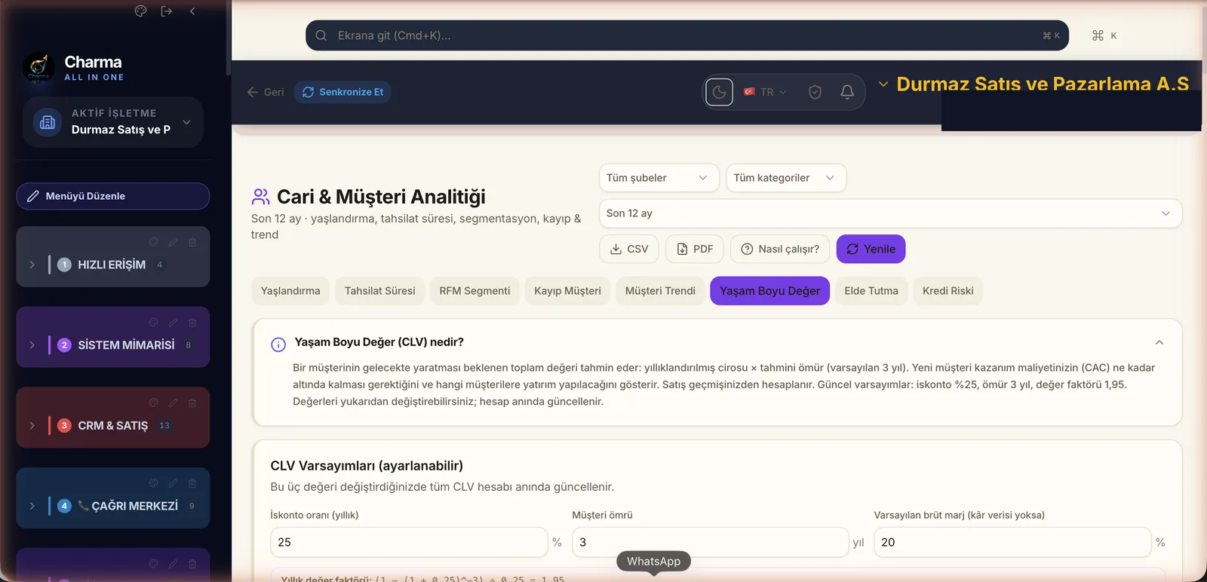Click the Yenile refresh button
Image resolution: width=1207 pixels, height=582 pixels.
871,249
